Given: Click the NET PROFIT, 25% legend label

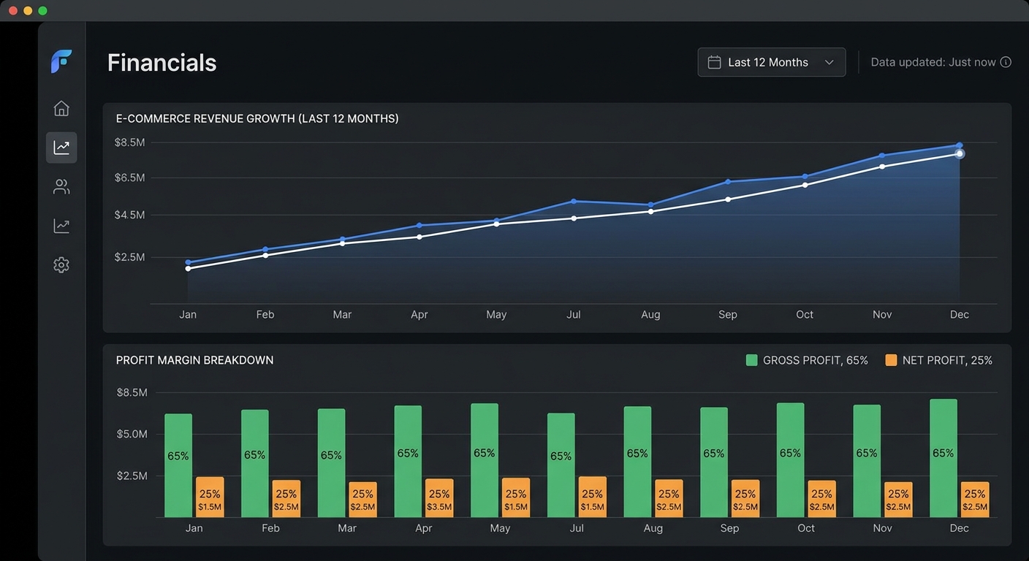Looking at the screenshot, I should [x=947, y=360].
